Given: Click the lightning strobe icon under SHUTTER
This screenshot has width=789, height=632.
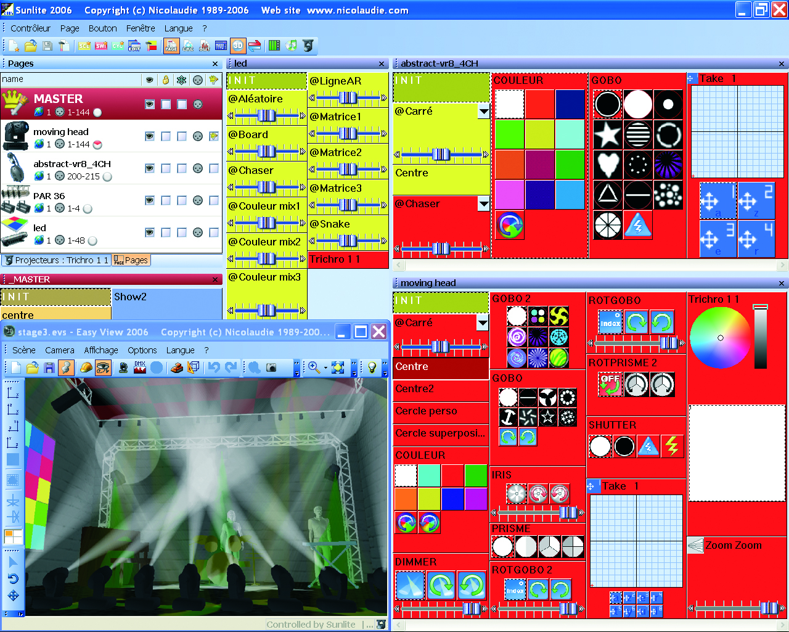Looking at the screenshot, I should click(x=672, y=446).
